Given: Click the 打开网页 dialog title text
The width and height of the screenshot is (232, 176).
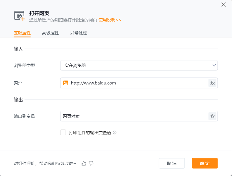Looking at the screenshot, I should [x=39, y=13].
